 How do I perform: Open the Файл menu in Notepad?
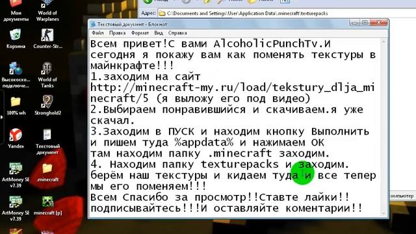[x=97, y=33]
